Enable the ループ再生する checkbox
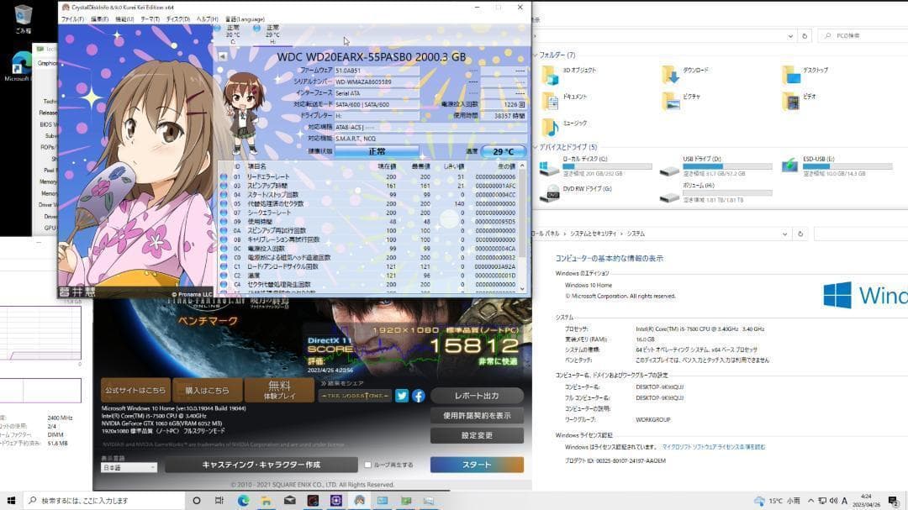Viewport: 908px width, 510px height. [368, 464]
